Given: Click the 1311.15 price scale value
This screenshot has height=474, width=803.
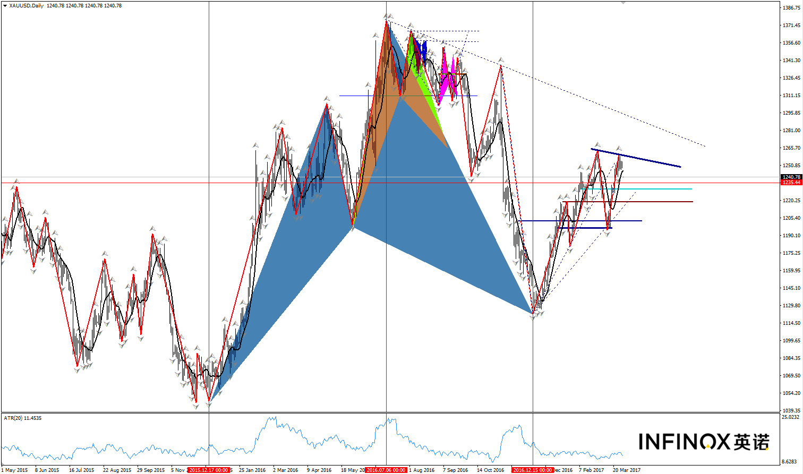Looking at the screenshot, I should [791, 96].
